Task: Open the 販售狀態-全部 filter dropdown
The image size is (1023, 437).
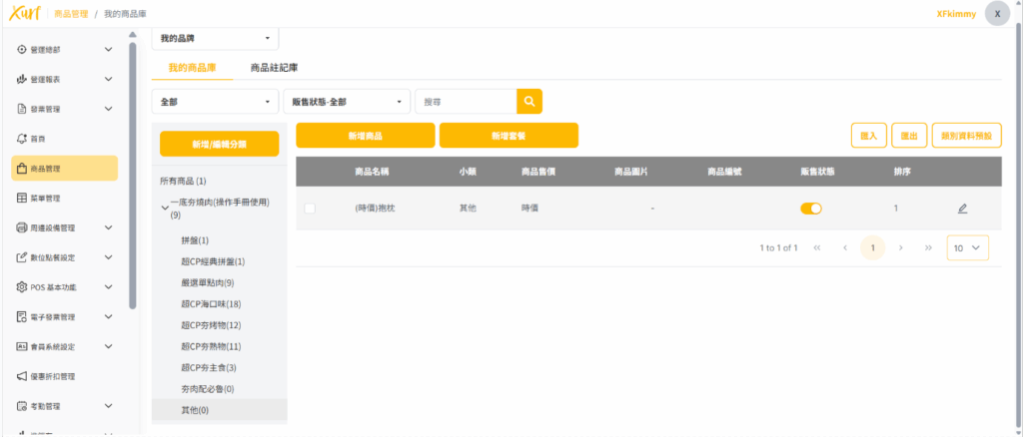Action: click(x=347, y=102)
